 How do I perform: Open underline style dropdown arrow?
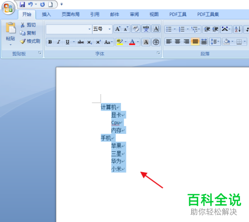74,42
